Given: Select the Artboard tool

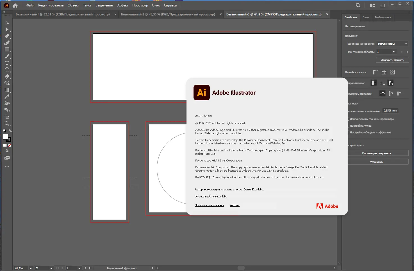Looking at the screenshot, I should [x=7, y=117].
